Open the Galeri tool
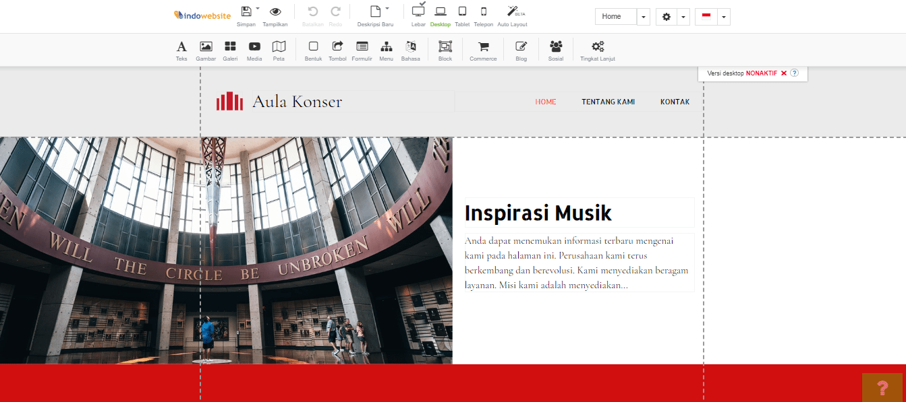This screenshot has width=906, height=402. click(230, 51)
